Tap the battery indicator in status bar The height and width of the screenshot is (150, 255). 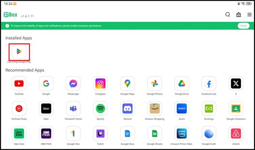249,4
